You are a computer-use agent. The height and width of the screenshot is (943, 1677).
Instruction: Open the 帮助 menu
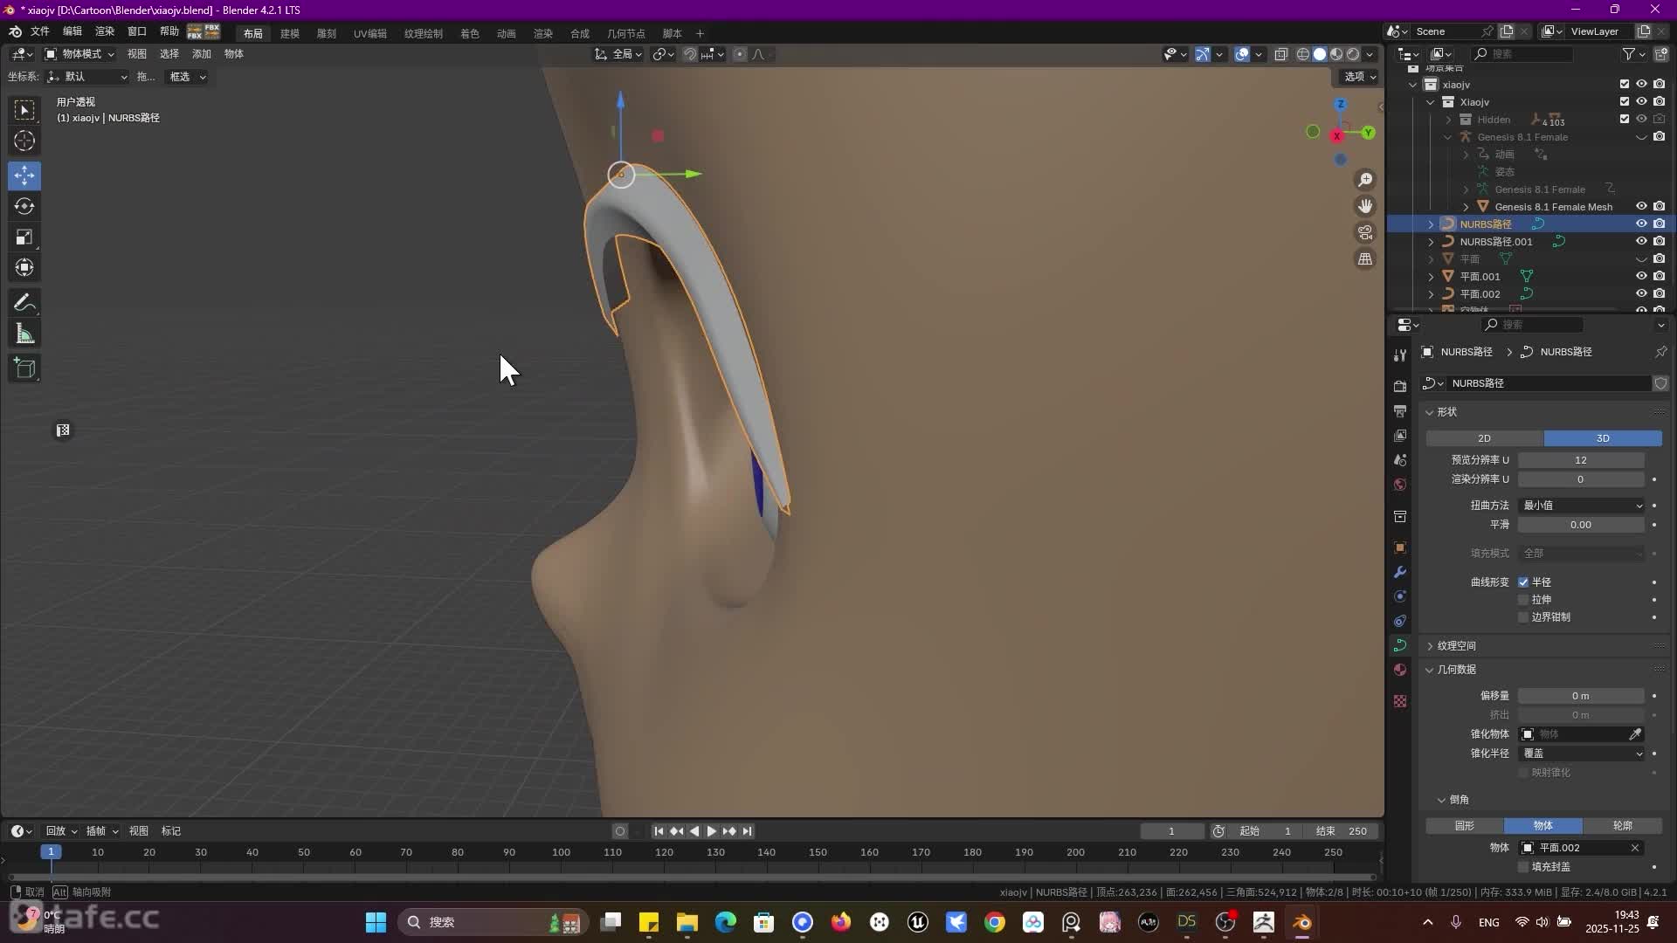(169, 32)
